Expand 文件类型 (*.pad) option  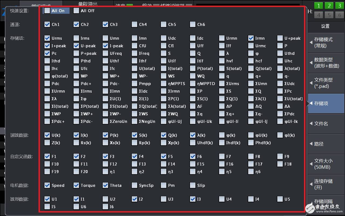[326, 83]
